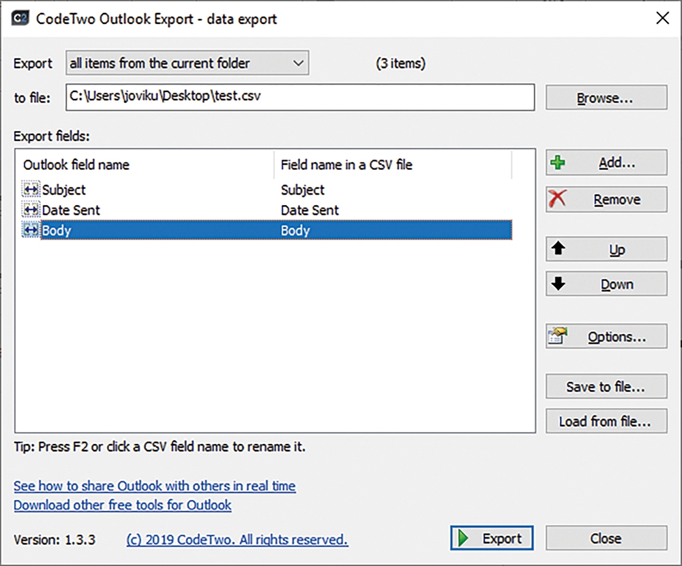Screen dimensions: 682x566
Task: Click the Date Sent CSV field name cell
Action: [x=310, y=210]
